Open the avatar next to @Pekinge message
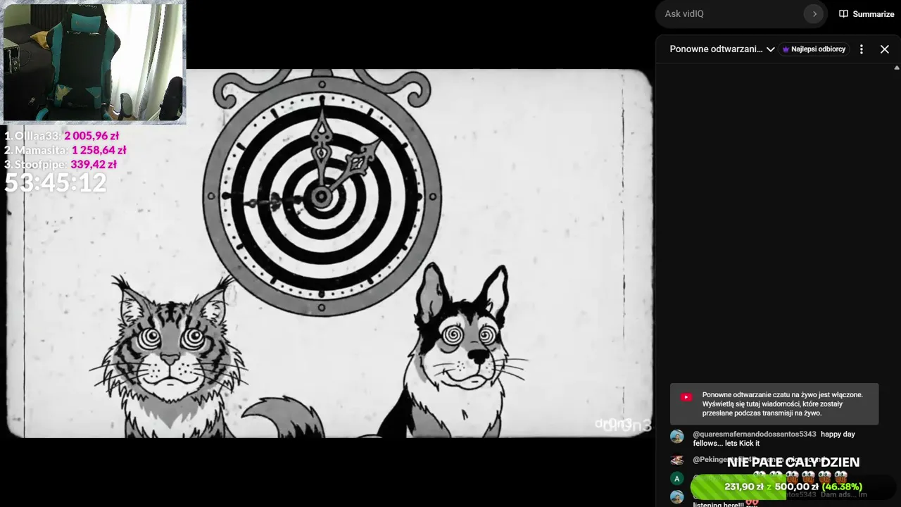 click(x=677, y=460)
